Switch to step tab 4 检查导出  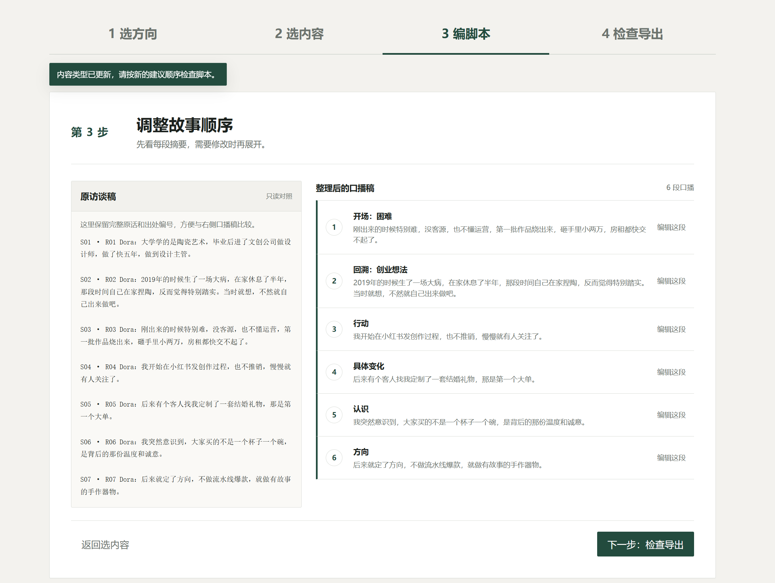pos(633,34)
